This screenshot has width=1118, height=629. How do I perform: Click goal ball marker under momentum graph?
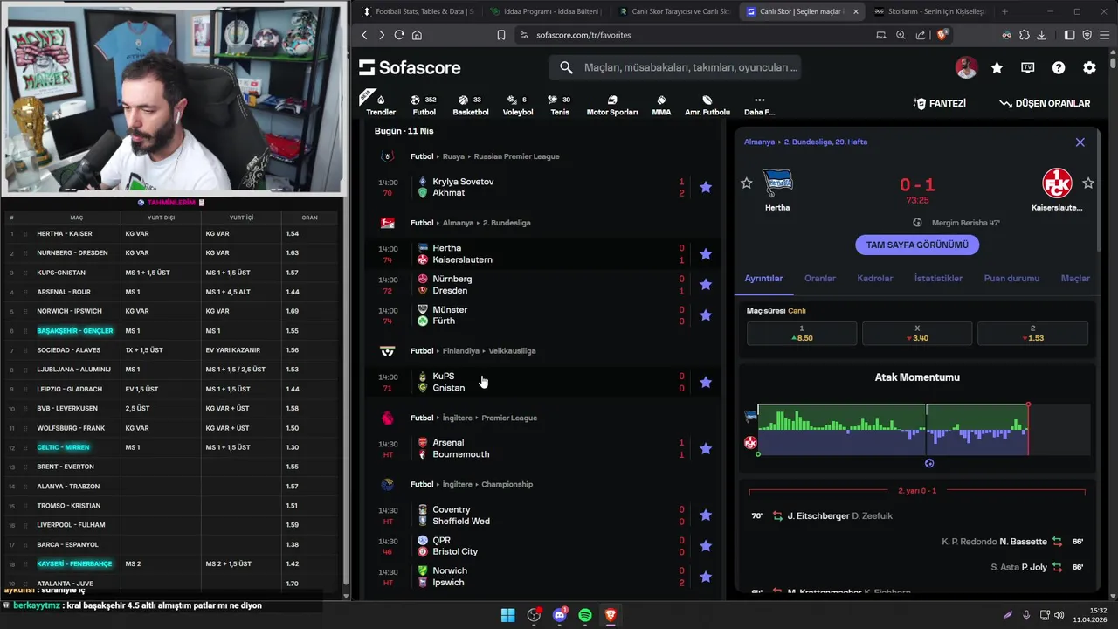(929, 463)
